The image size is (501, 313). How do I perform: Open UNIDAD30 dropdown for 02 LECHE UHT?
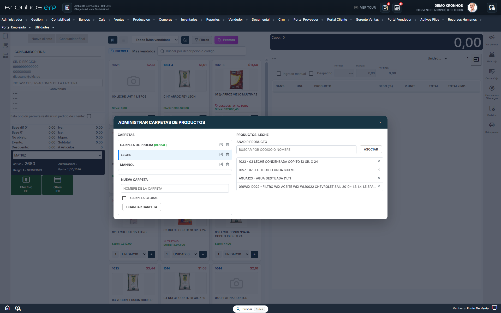click(x=133, y=254)
